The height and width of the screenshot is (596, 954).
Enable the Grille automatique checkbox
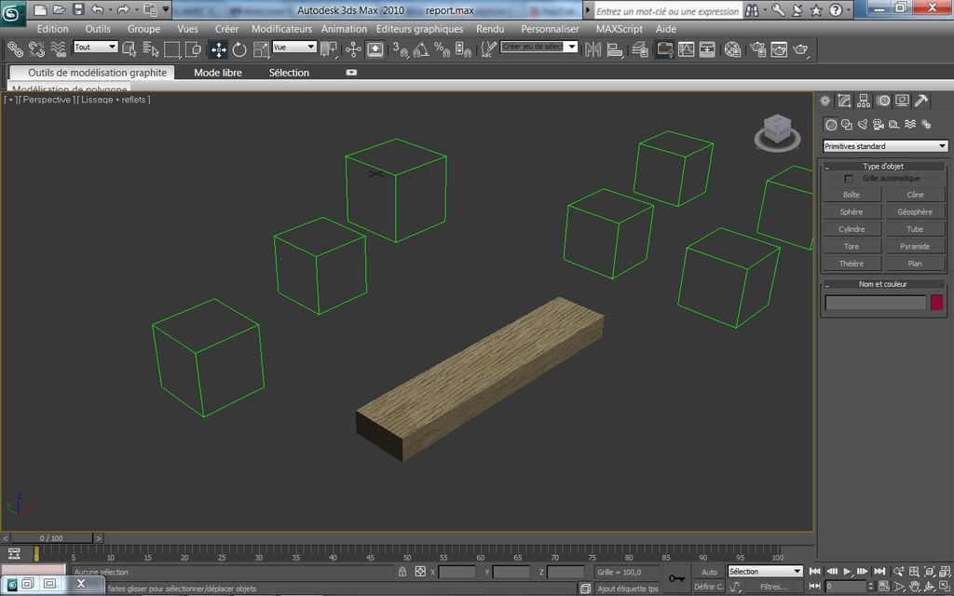tap(849, 179)
